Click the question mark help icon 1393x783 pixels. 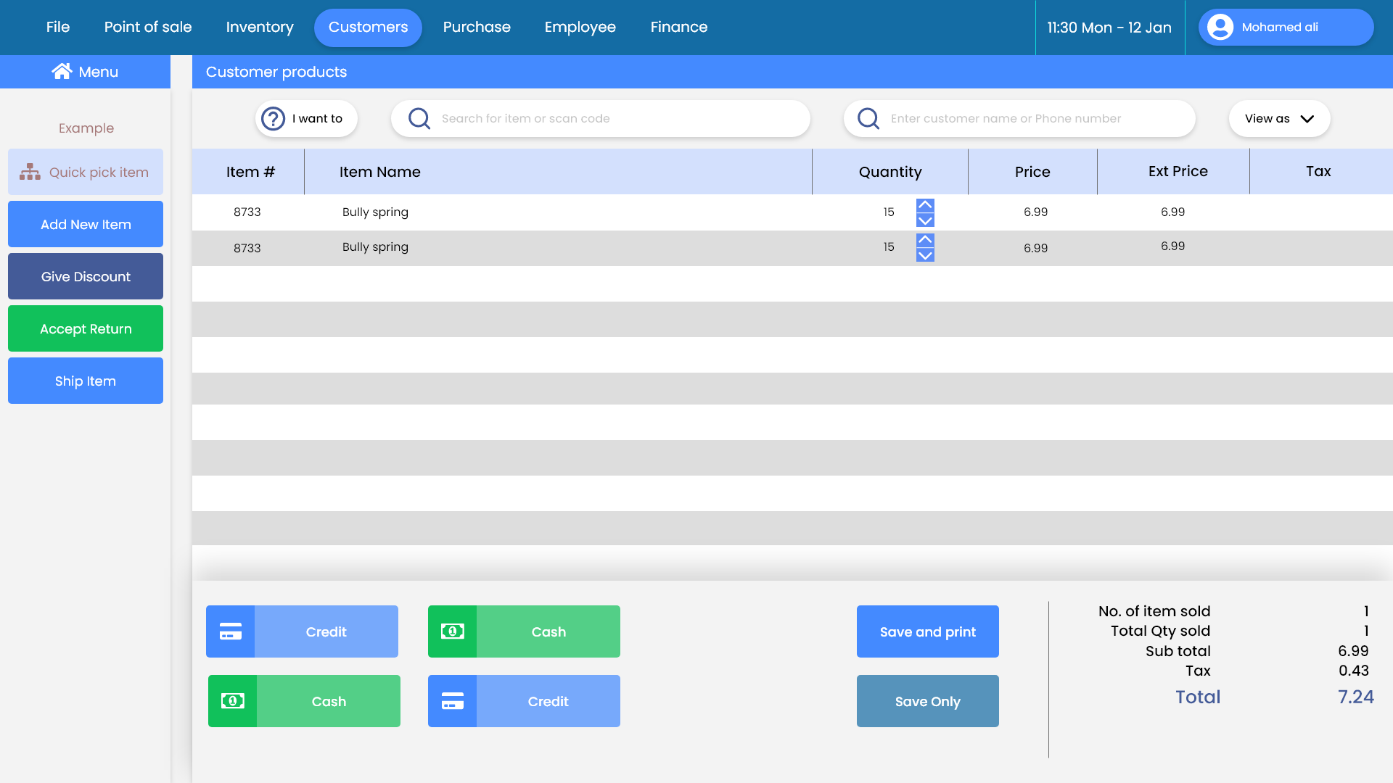[274, 118]
